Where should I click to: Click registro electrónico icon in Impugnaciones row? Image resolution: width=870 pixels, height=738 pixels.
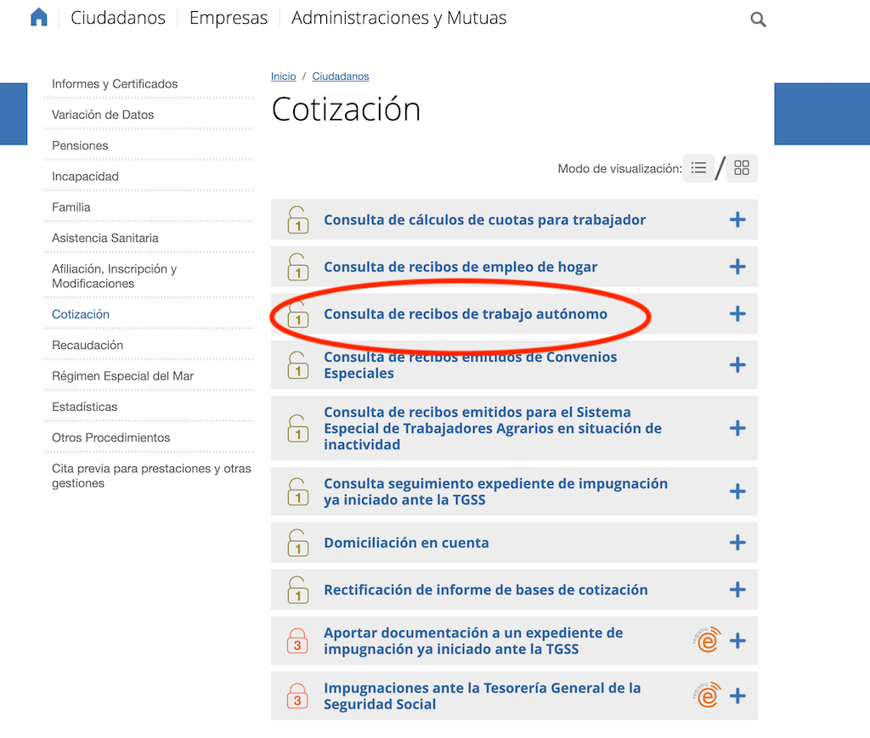tap(707, 695)
